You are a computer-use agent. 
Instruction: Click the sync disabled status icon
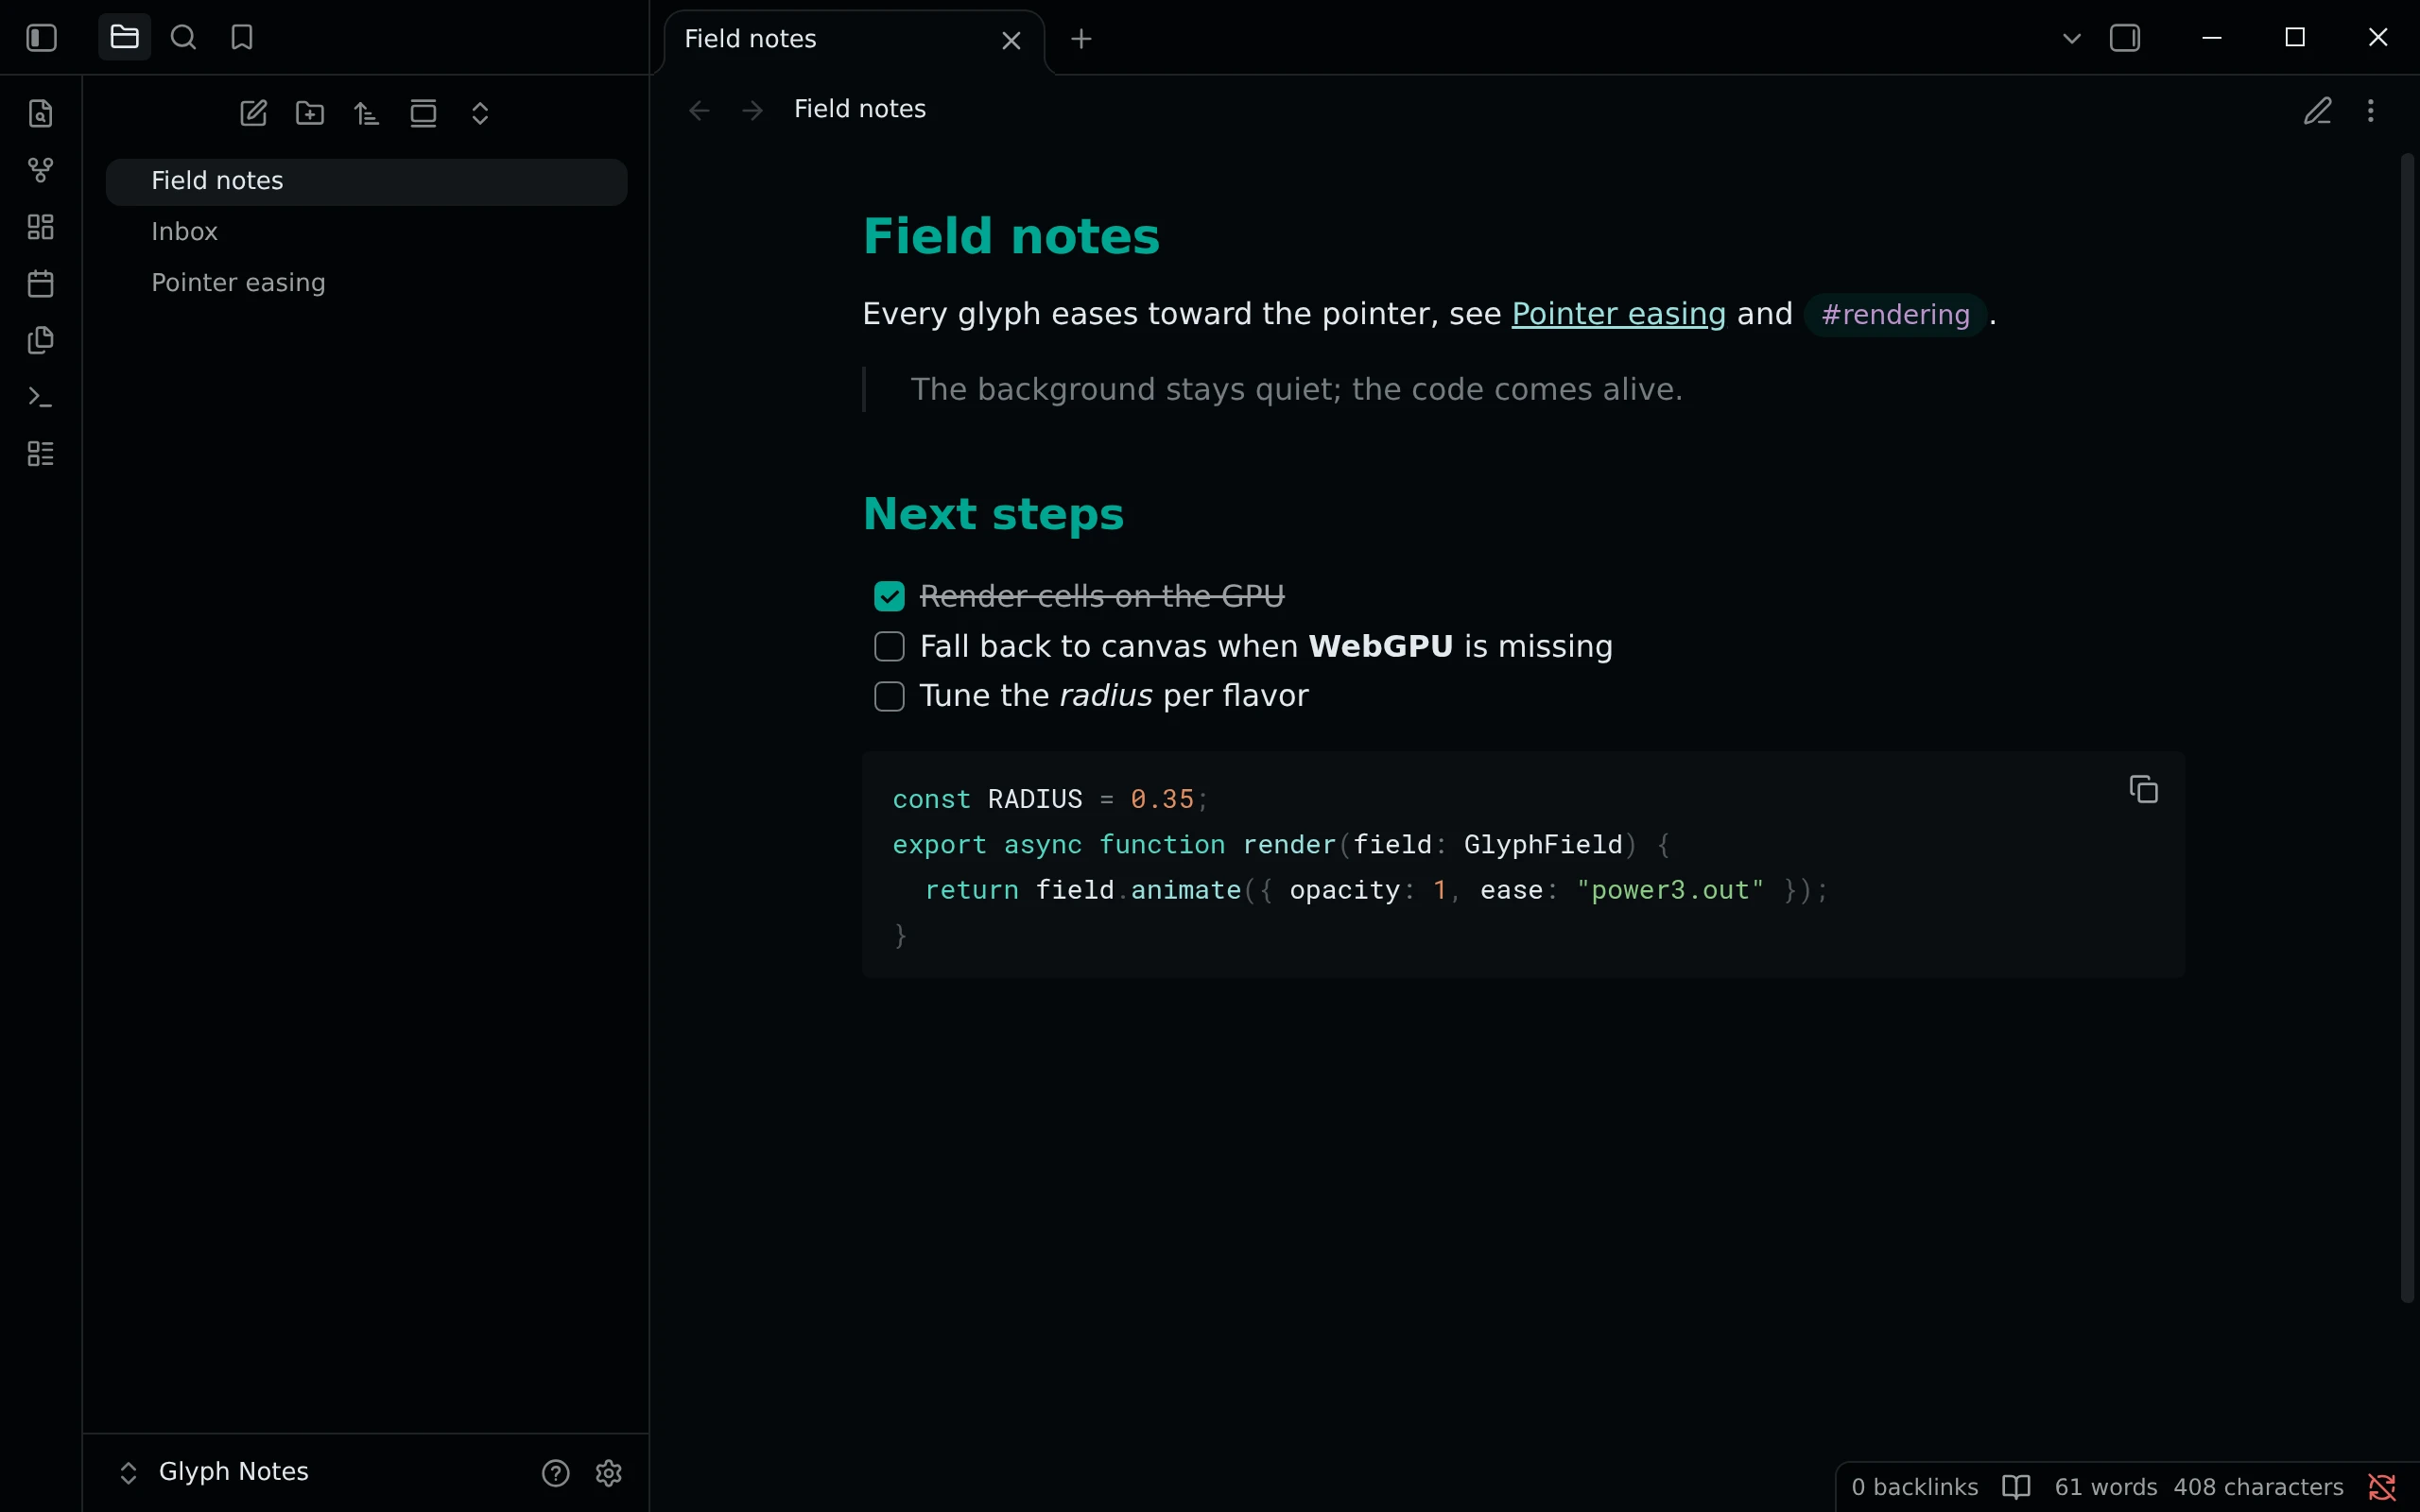click(2381, 1487)
